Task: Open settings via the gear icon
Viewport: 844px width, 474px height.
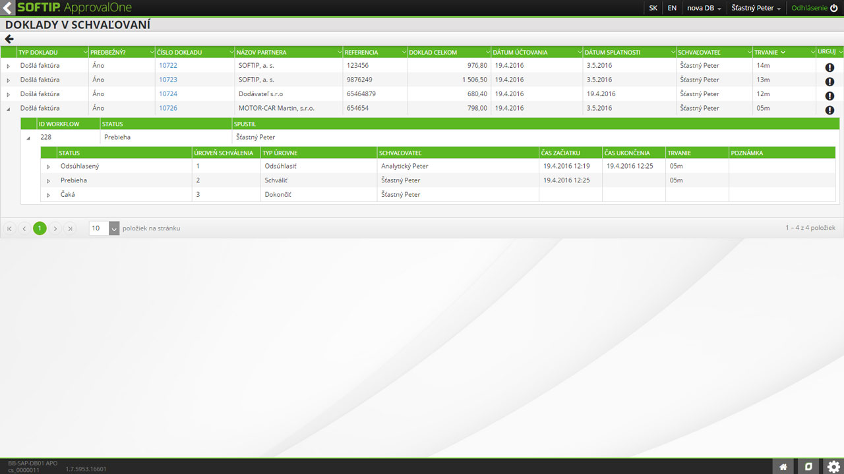Action: pyautogui.click(x=833, y=467)
